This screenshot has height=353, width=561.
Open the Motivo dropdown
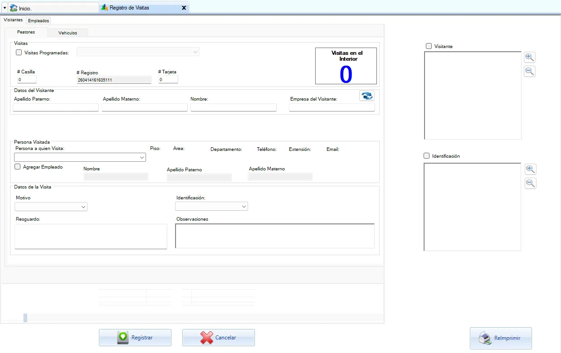point(51,207)
